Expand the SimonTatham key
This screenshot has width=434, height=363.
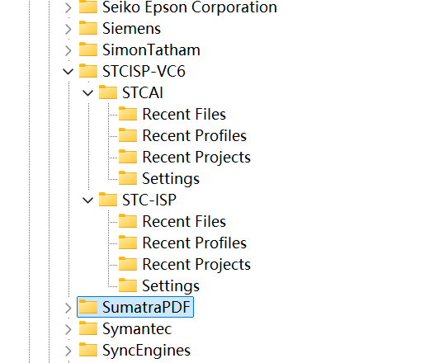(x=68, y=50)
